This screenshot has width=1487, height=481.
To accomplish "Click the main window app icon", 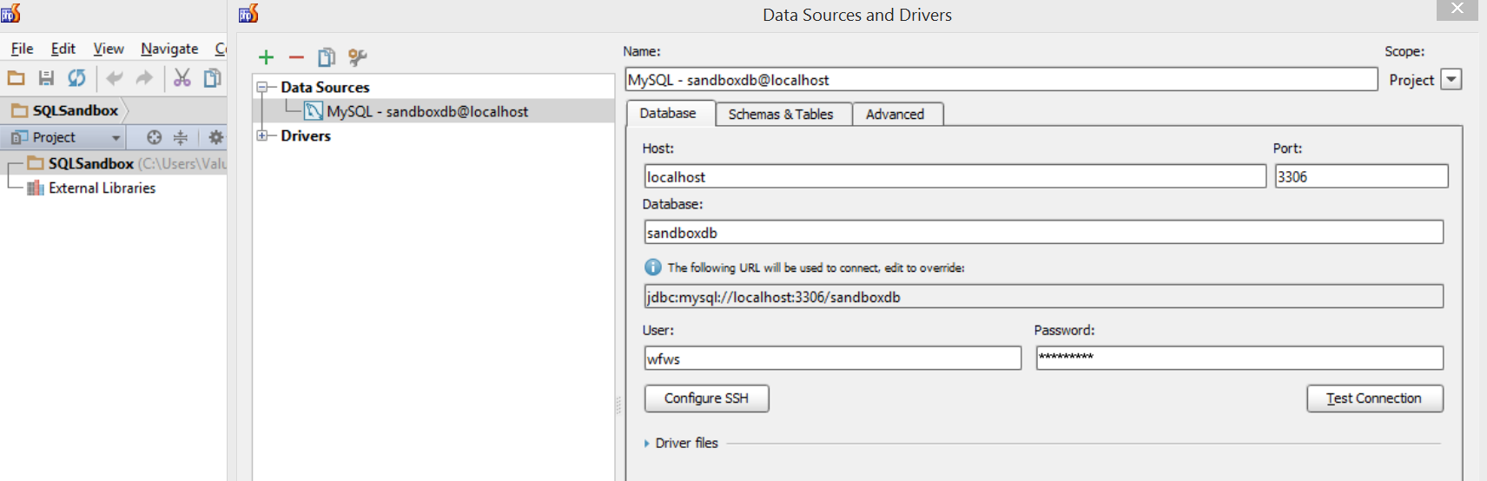I will point(11,13).
